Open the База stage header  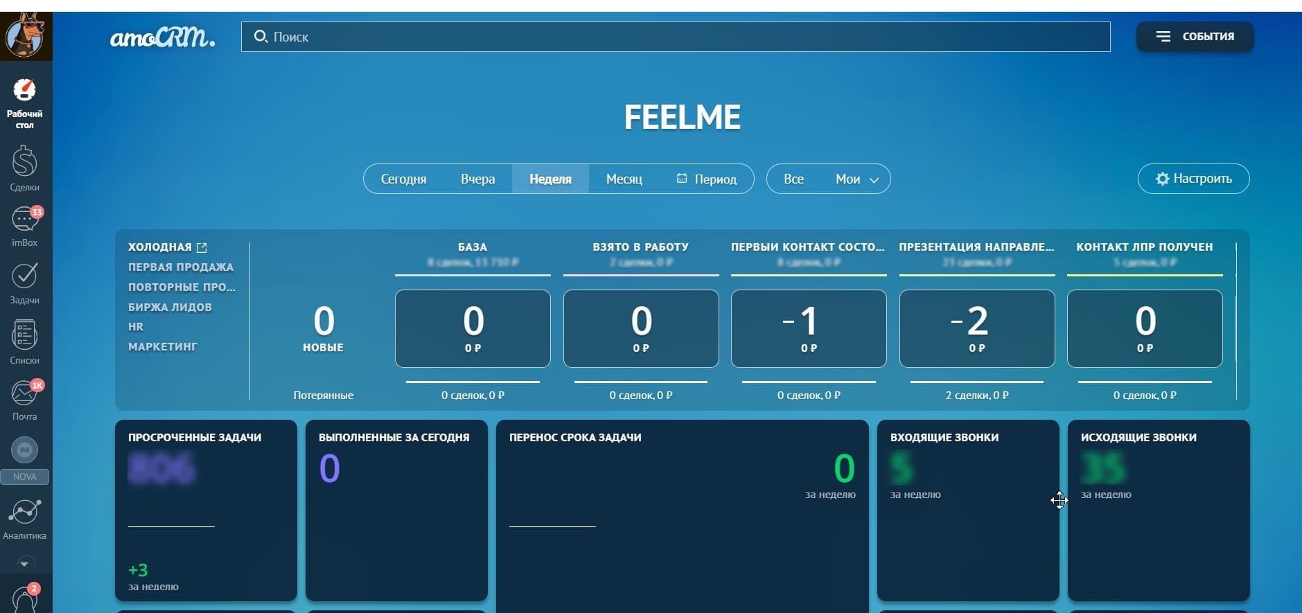473,247
